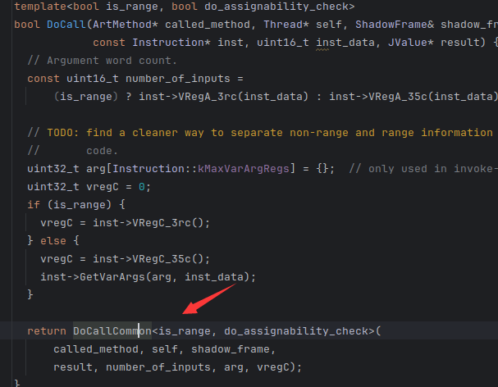Click the return keyword

tap(47, 331)
